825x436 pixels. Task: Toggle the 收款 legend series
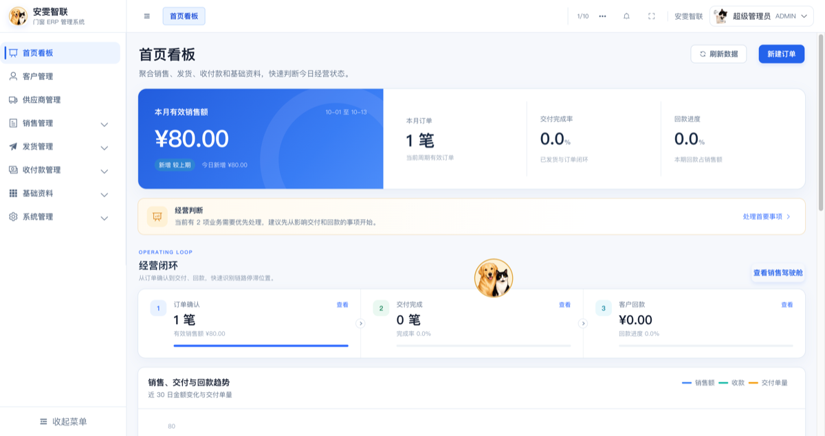coord(731,382)
